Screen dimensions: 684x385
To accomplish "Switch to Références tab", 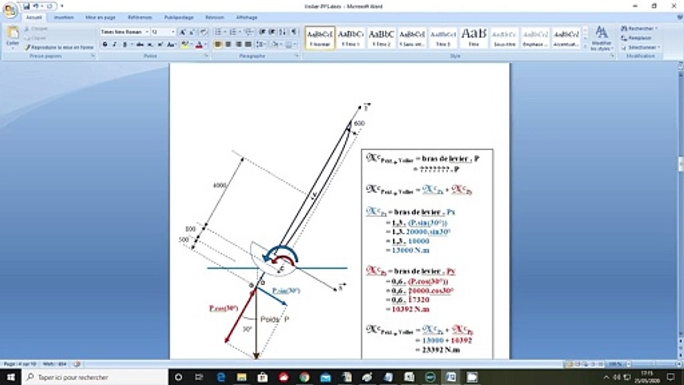I will (x=140, y=17).
